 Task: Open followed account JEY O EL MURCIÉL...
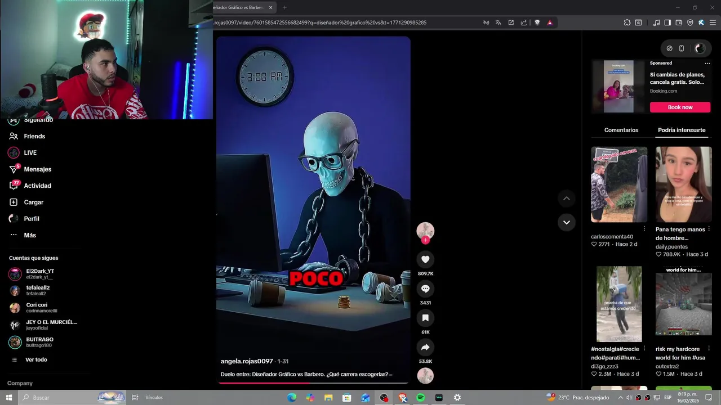51,325
